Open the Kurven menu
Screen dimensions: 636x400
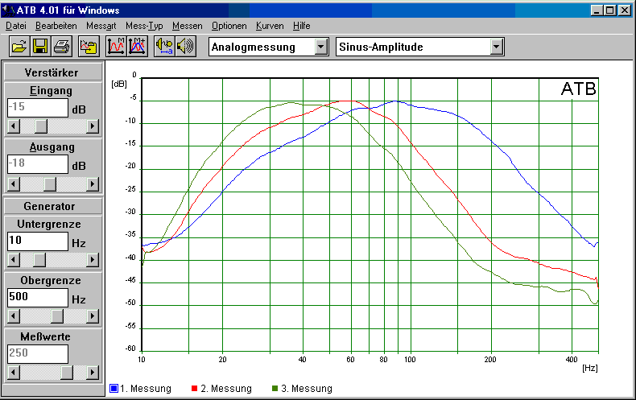pos(270,26)
